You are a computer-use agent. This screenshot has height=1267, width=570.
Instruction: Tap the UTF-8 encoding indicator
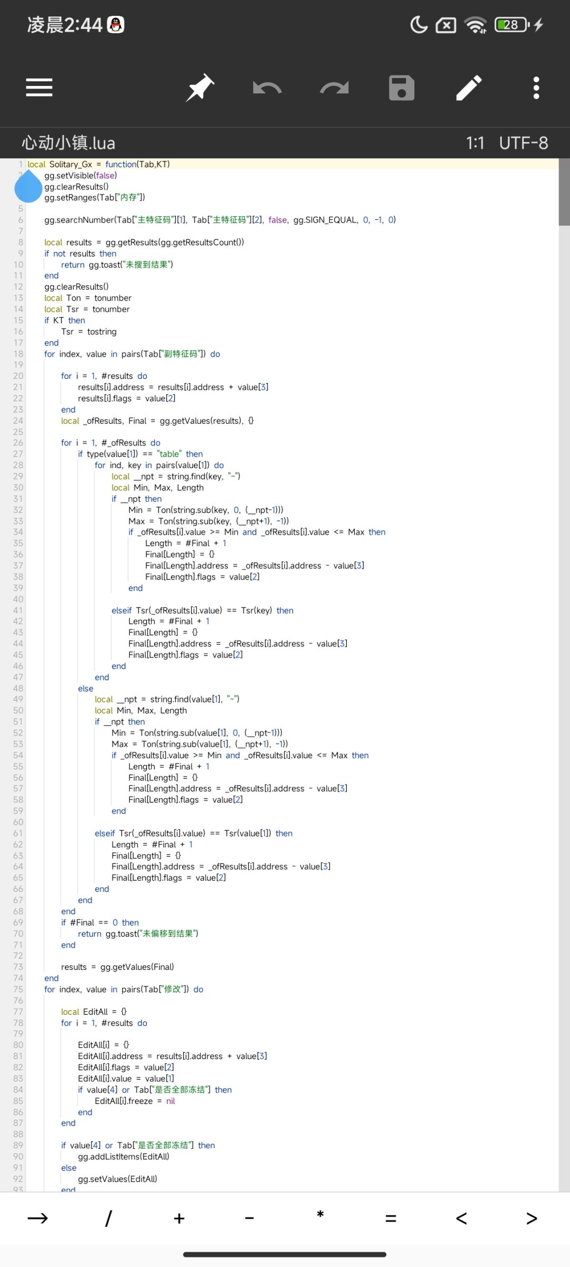coord(524,143)
